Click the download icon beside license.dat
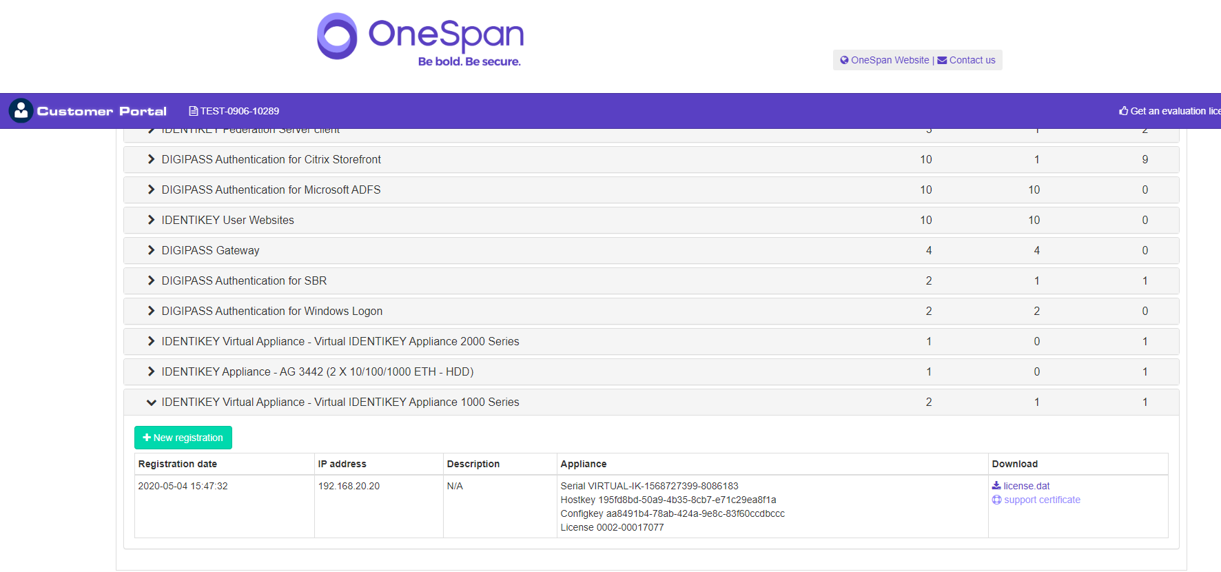1221x572 pixels. click(996, 485)
